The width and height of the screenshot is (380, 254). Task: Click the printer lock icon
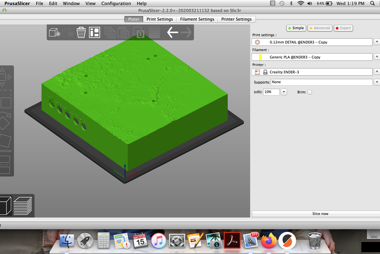click(265, 72)
